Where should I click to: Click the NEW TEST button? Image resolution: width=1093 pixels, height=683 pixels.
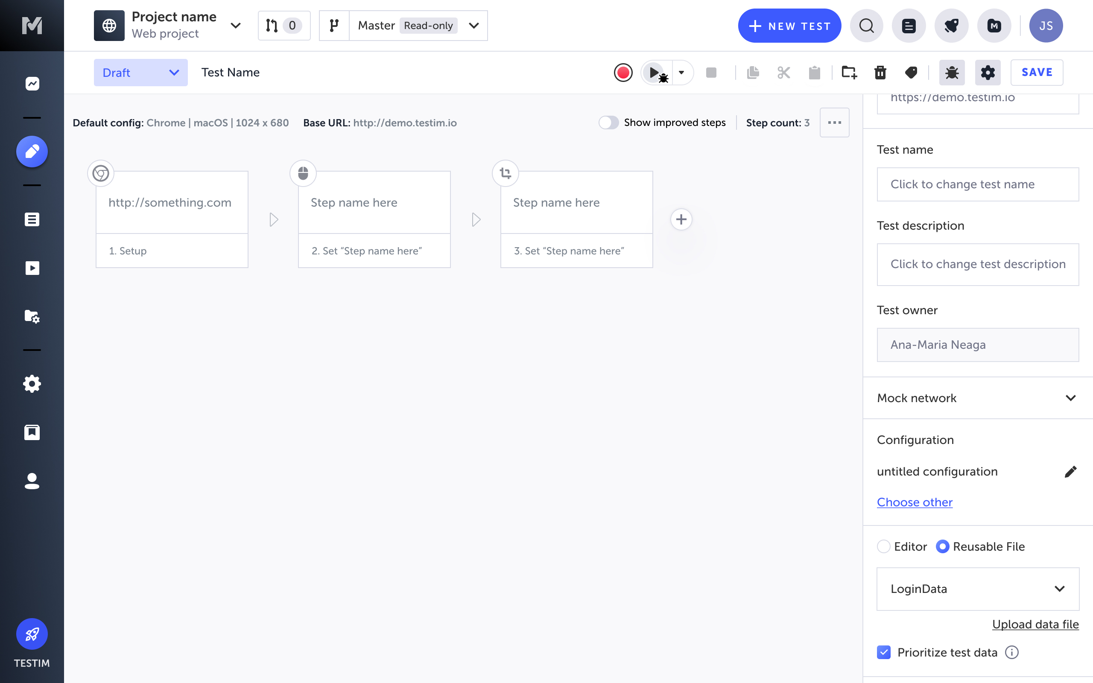click(789, 26)
